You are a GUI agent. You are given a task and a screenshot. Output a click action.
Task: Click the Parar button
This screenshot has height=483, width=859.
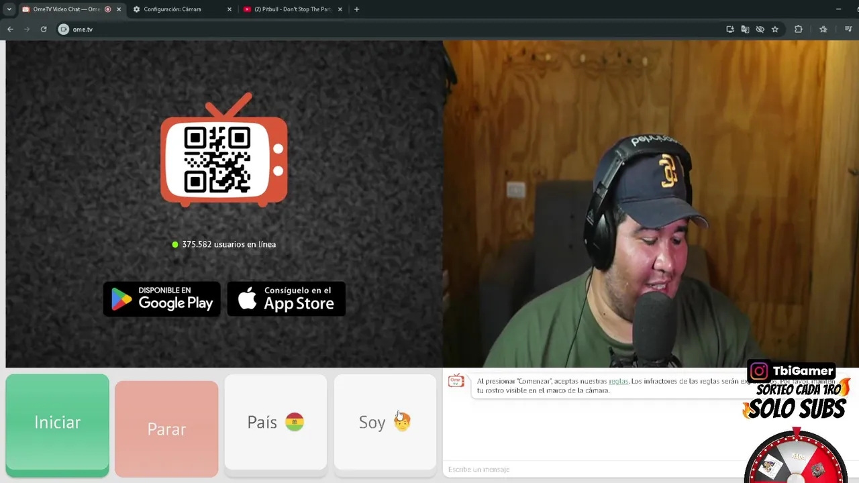[x=166, y=429]
